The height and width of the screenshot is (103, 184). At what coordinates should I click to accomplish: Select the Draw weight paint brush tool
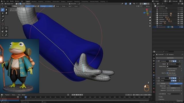click(x=3, y=10)
